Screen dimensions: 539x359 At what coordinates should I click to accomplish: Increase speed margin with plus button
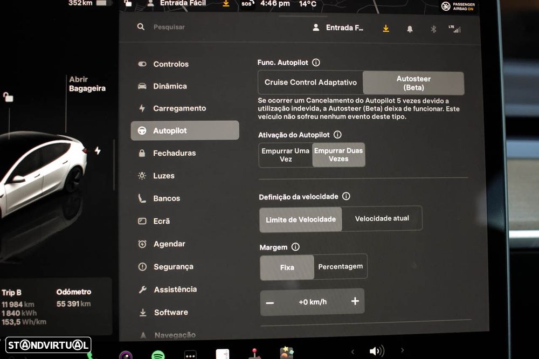pyautogui.click(x=355, y=301)
